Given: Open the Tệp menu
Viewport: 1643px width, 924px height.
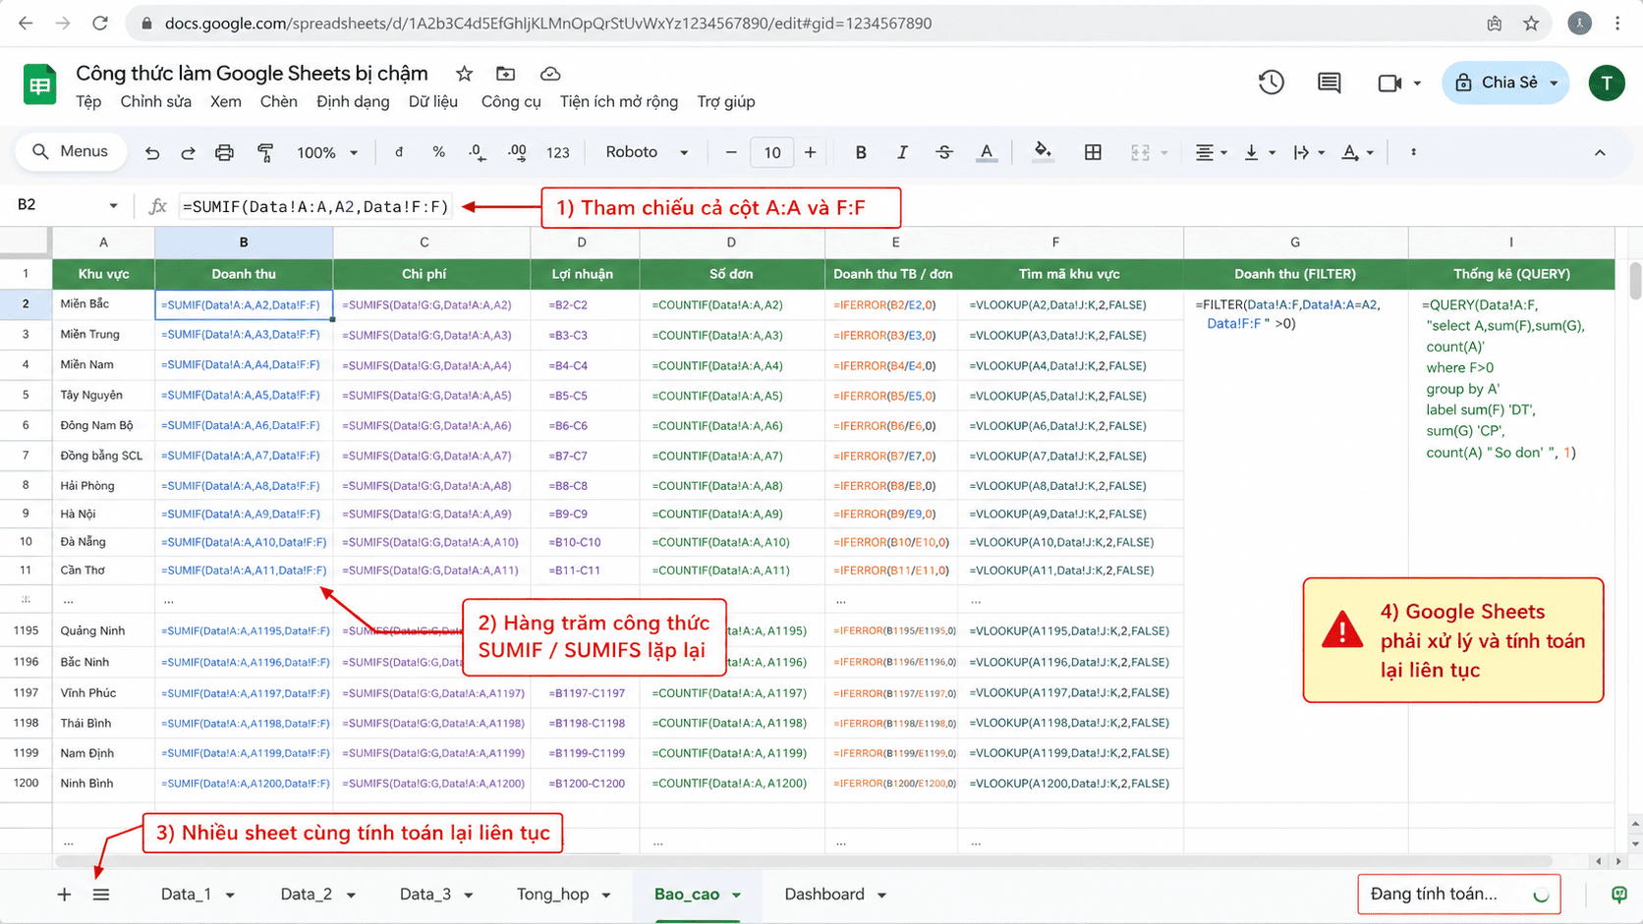Looking at the screenshot, I should click(88, 102).
